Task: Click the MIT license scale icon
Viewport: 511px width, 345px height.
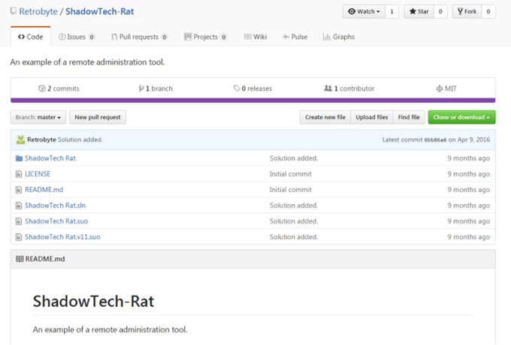Action: tap(440, 88)
